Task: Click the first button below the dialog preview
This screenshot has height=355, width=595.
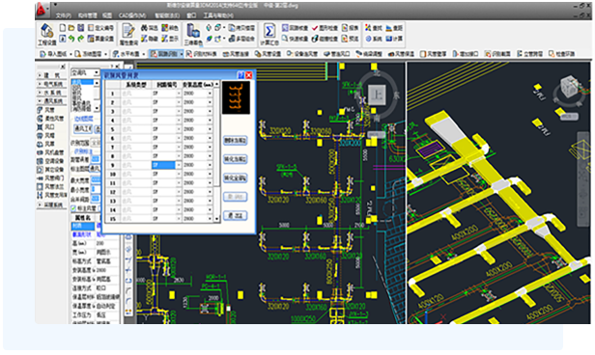Action: coord(236,140)
